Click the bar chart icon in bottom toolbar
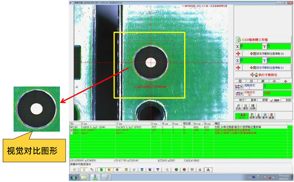The image size is (294, 182). click(208, 169)
